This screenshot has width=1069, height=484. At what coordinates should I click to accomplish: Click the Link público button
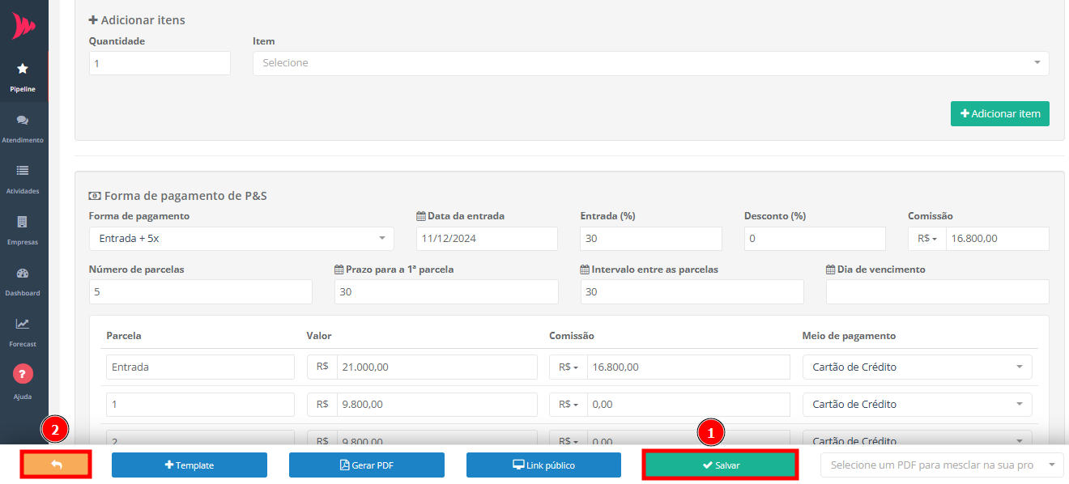(543, 465)
